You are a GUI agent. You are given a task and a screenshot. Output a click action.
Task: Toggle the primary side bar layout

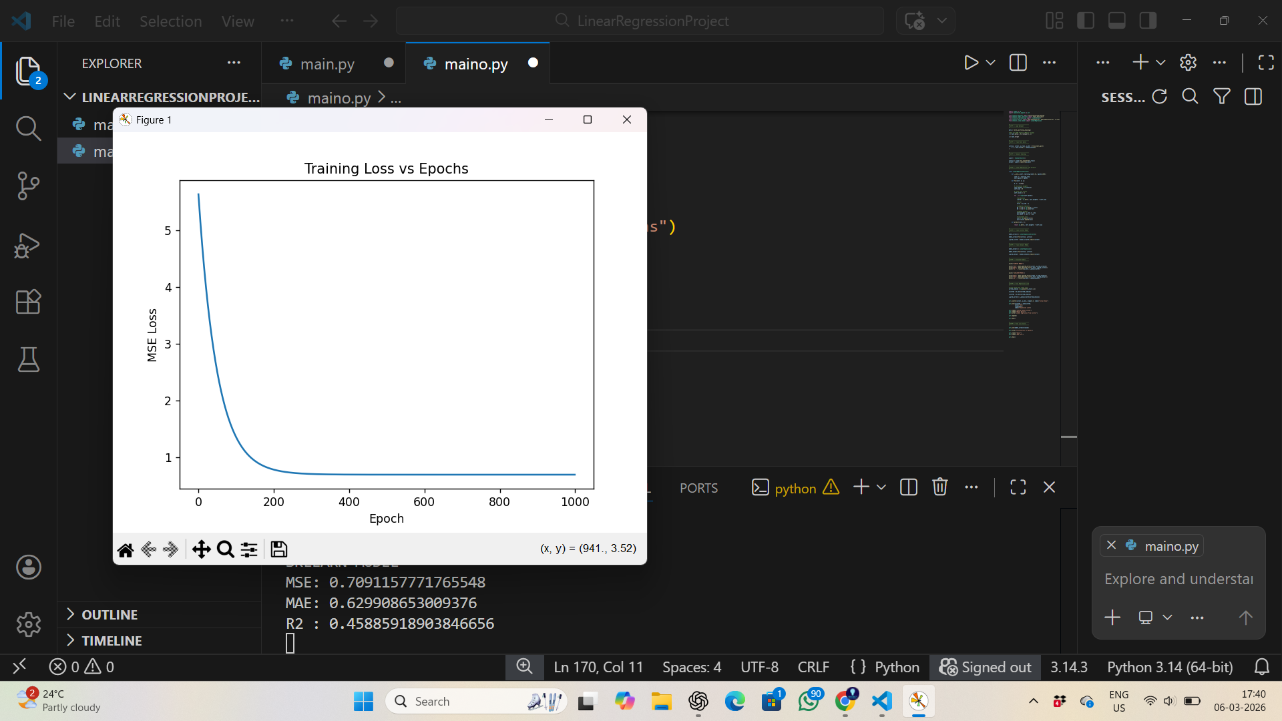1086,21
